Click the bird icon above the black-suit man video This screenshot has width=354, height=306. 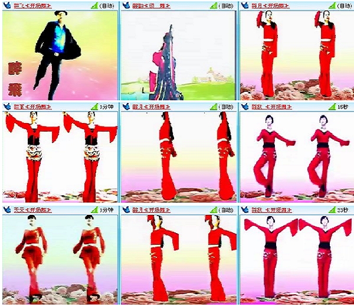pyautogui.click(x=7, y=5)
